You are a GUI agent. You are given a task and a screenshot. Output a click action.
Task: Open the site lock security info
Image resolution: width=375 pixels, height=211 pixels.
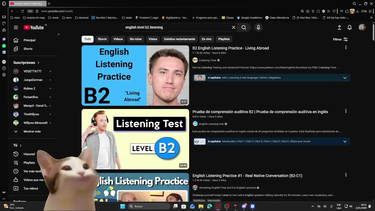(37, 11)
